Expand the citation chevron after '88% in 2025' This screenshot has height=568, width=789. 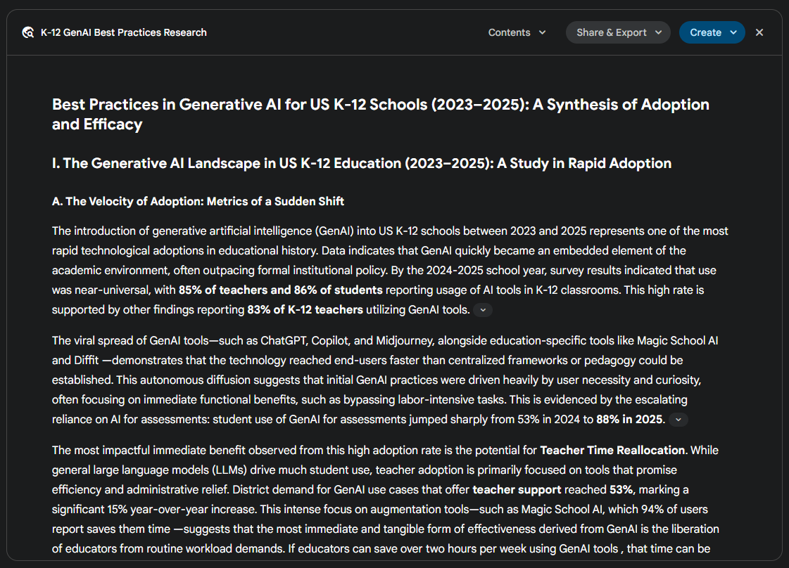678,419
